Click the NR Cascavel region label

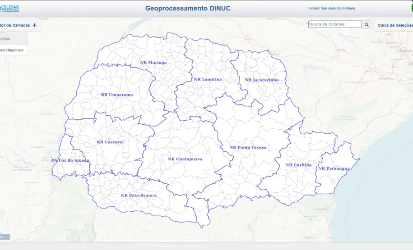(x=110, y=142)
